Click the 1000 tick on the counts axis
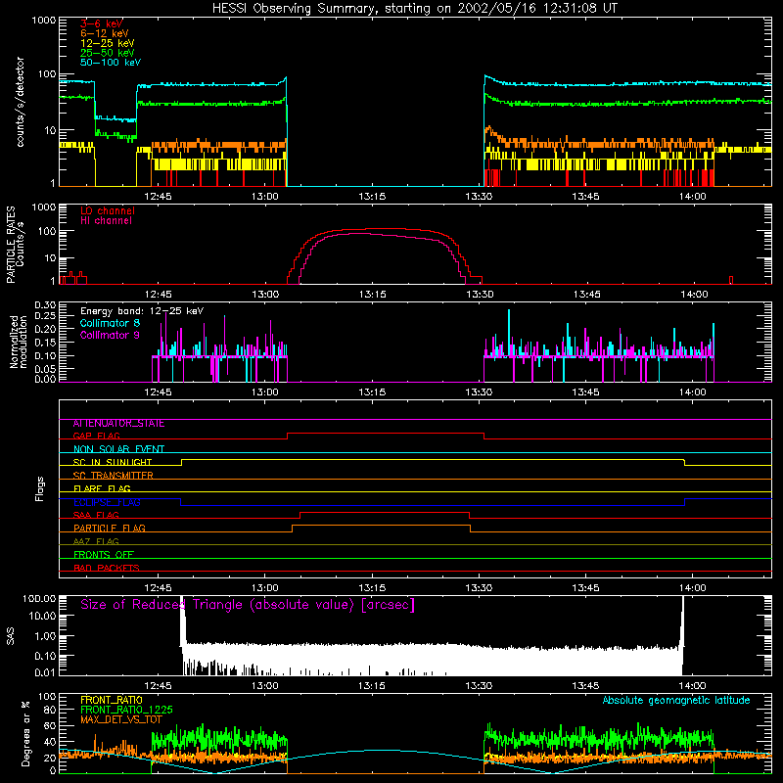 pos(44,21)
